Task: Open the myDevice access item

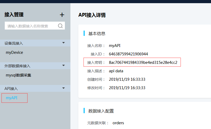Action: [x=15, y=52]
